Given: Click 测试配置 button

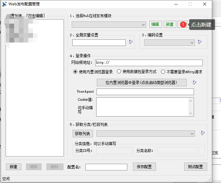Looking at the screenshot, I should coord(196,167).
